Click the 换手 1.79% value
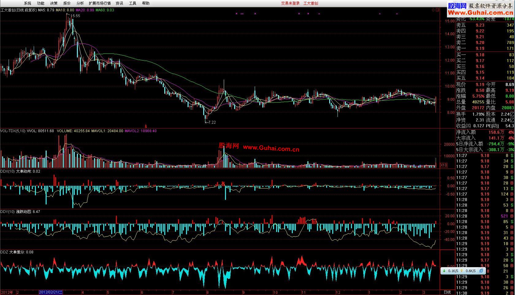This screenshot has width=515, height=295. pos(479,114)
